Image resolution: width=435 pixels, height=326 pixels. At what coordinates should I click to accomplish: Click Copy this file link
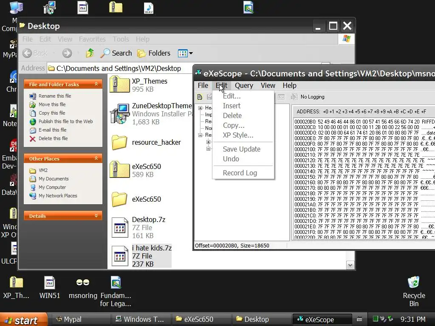pyautogui.click(x=52, y=113)
